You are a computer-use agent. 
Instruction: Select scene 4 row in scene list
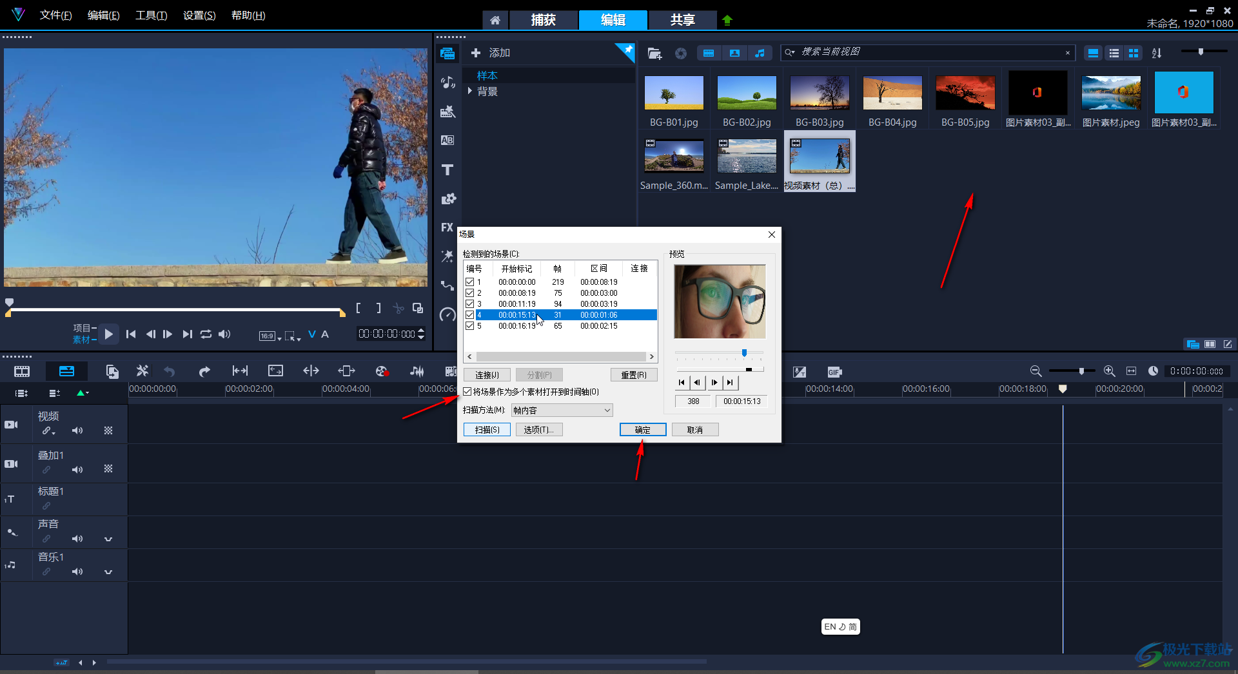tap(560, 315)
